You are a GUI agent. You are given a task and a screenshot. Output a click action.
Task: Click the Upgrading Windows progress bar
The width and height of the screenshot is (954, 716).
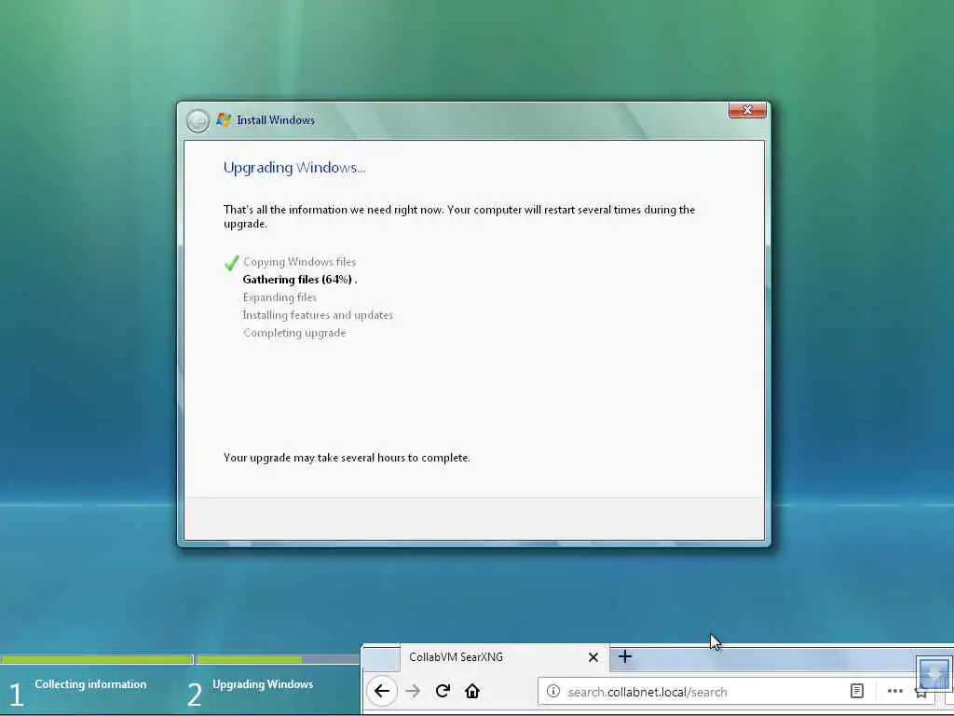coord(278,659)
